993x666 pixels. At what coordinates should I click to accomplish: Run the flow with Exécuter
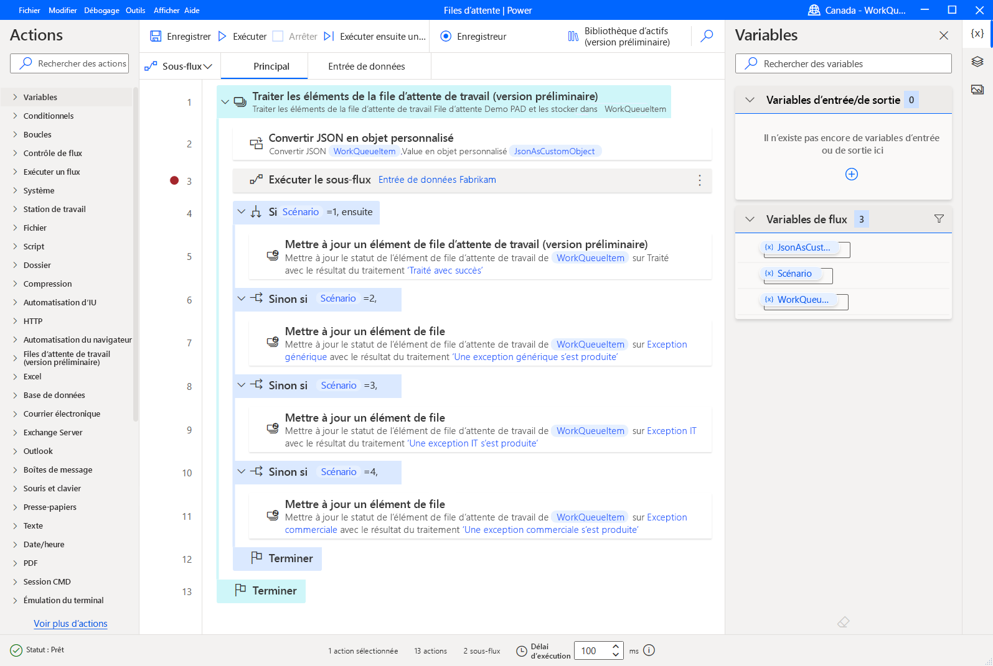click(x=242, y=36)
